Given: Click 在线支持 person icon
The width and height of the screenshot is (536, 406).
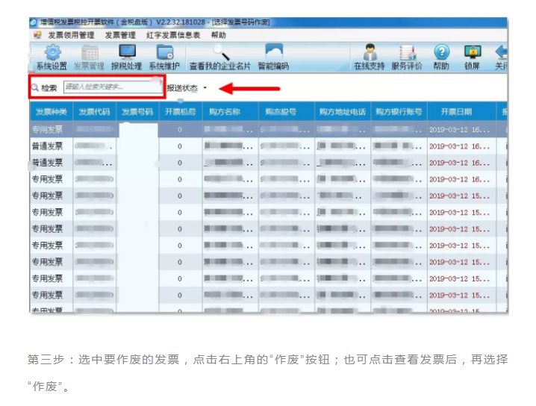Looking at the screenshot, I should [370, 52].
